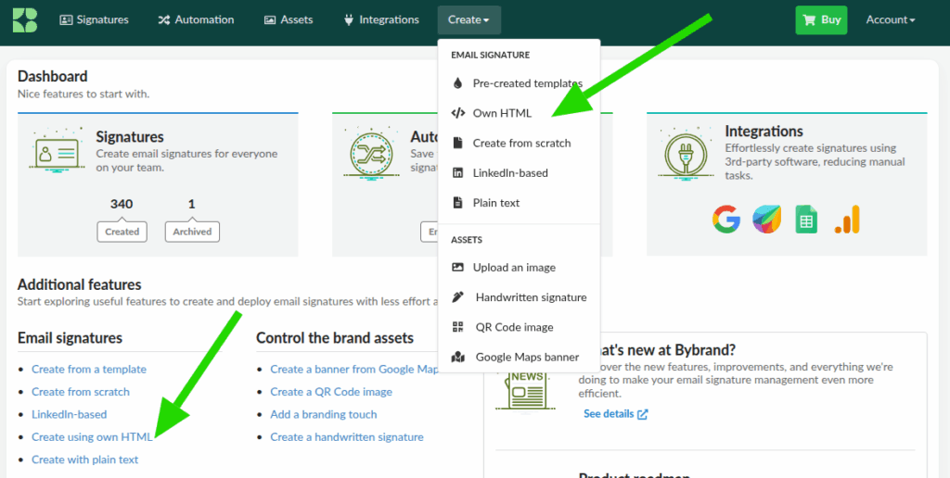The image size is (950, 478).
Task: Click See details link in news panel
Action: click(616, 414)
